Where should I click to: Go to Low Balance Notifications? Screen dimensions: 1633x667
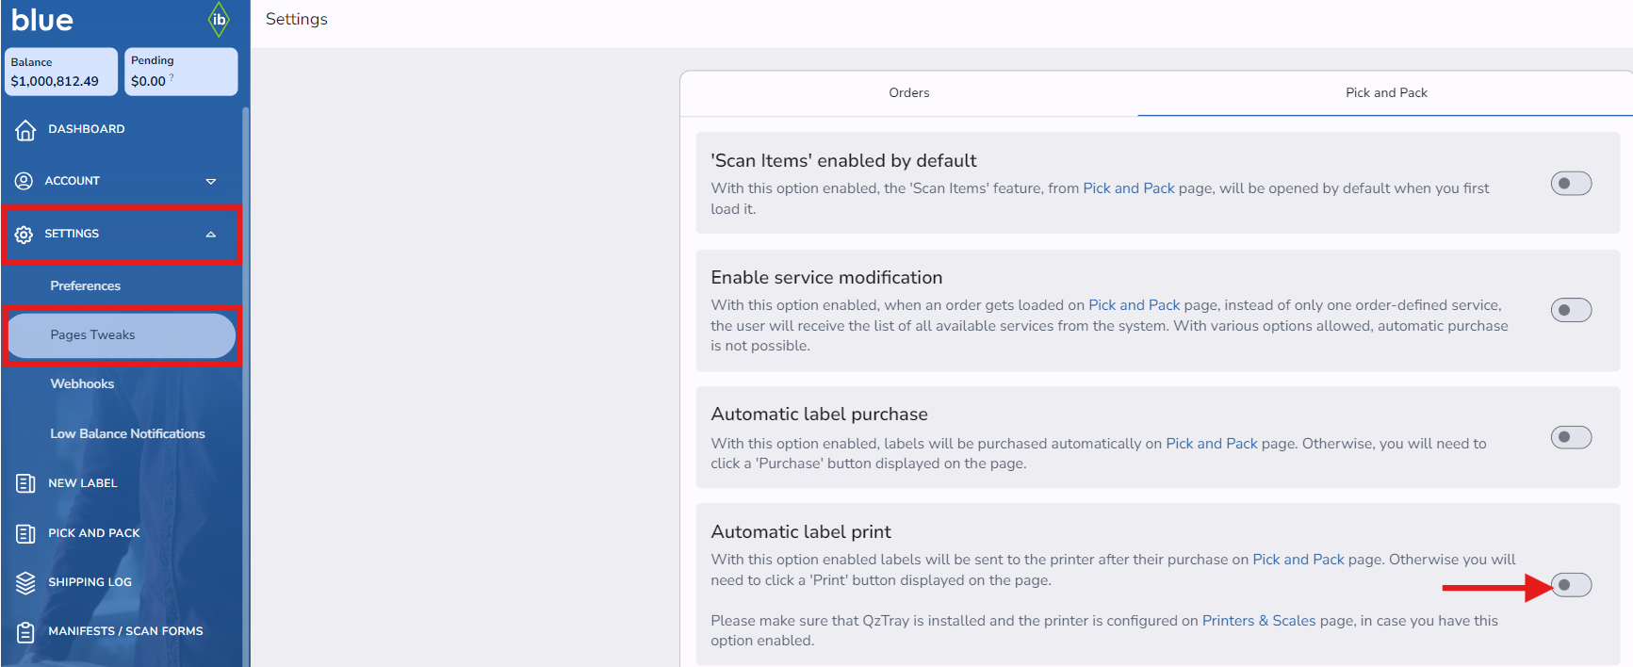(x=127, y=434)
